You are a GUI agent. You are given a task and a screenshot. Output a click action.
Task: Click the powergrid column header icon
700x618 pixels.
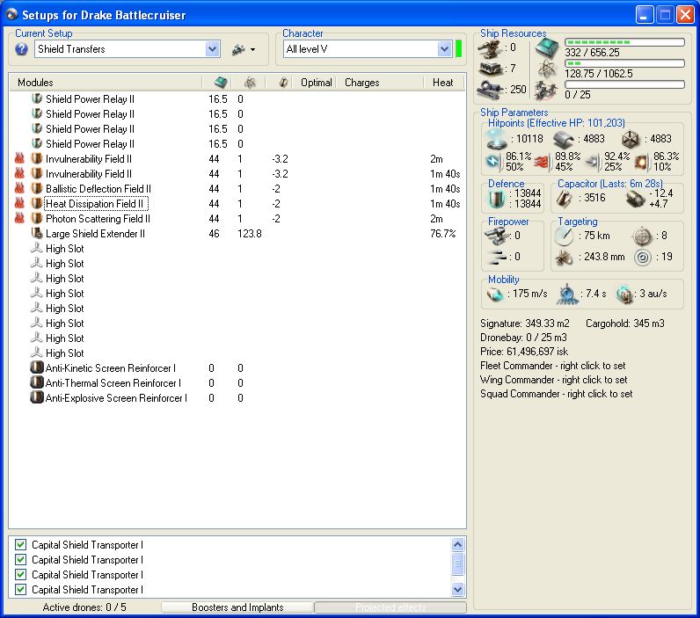pyautogui.click(x=250, y=83)
